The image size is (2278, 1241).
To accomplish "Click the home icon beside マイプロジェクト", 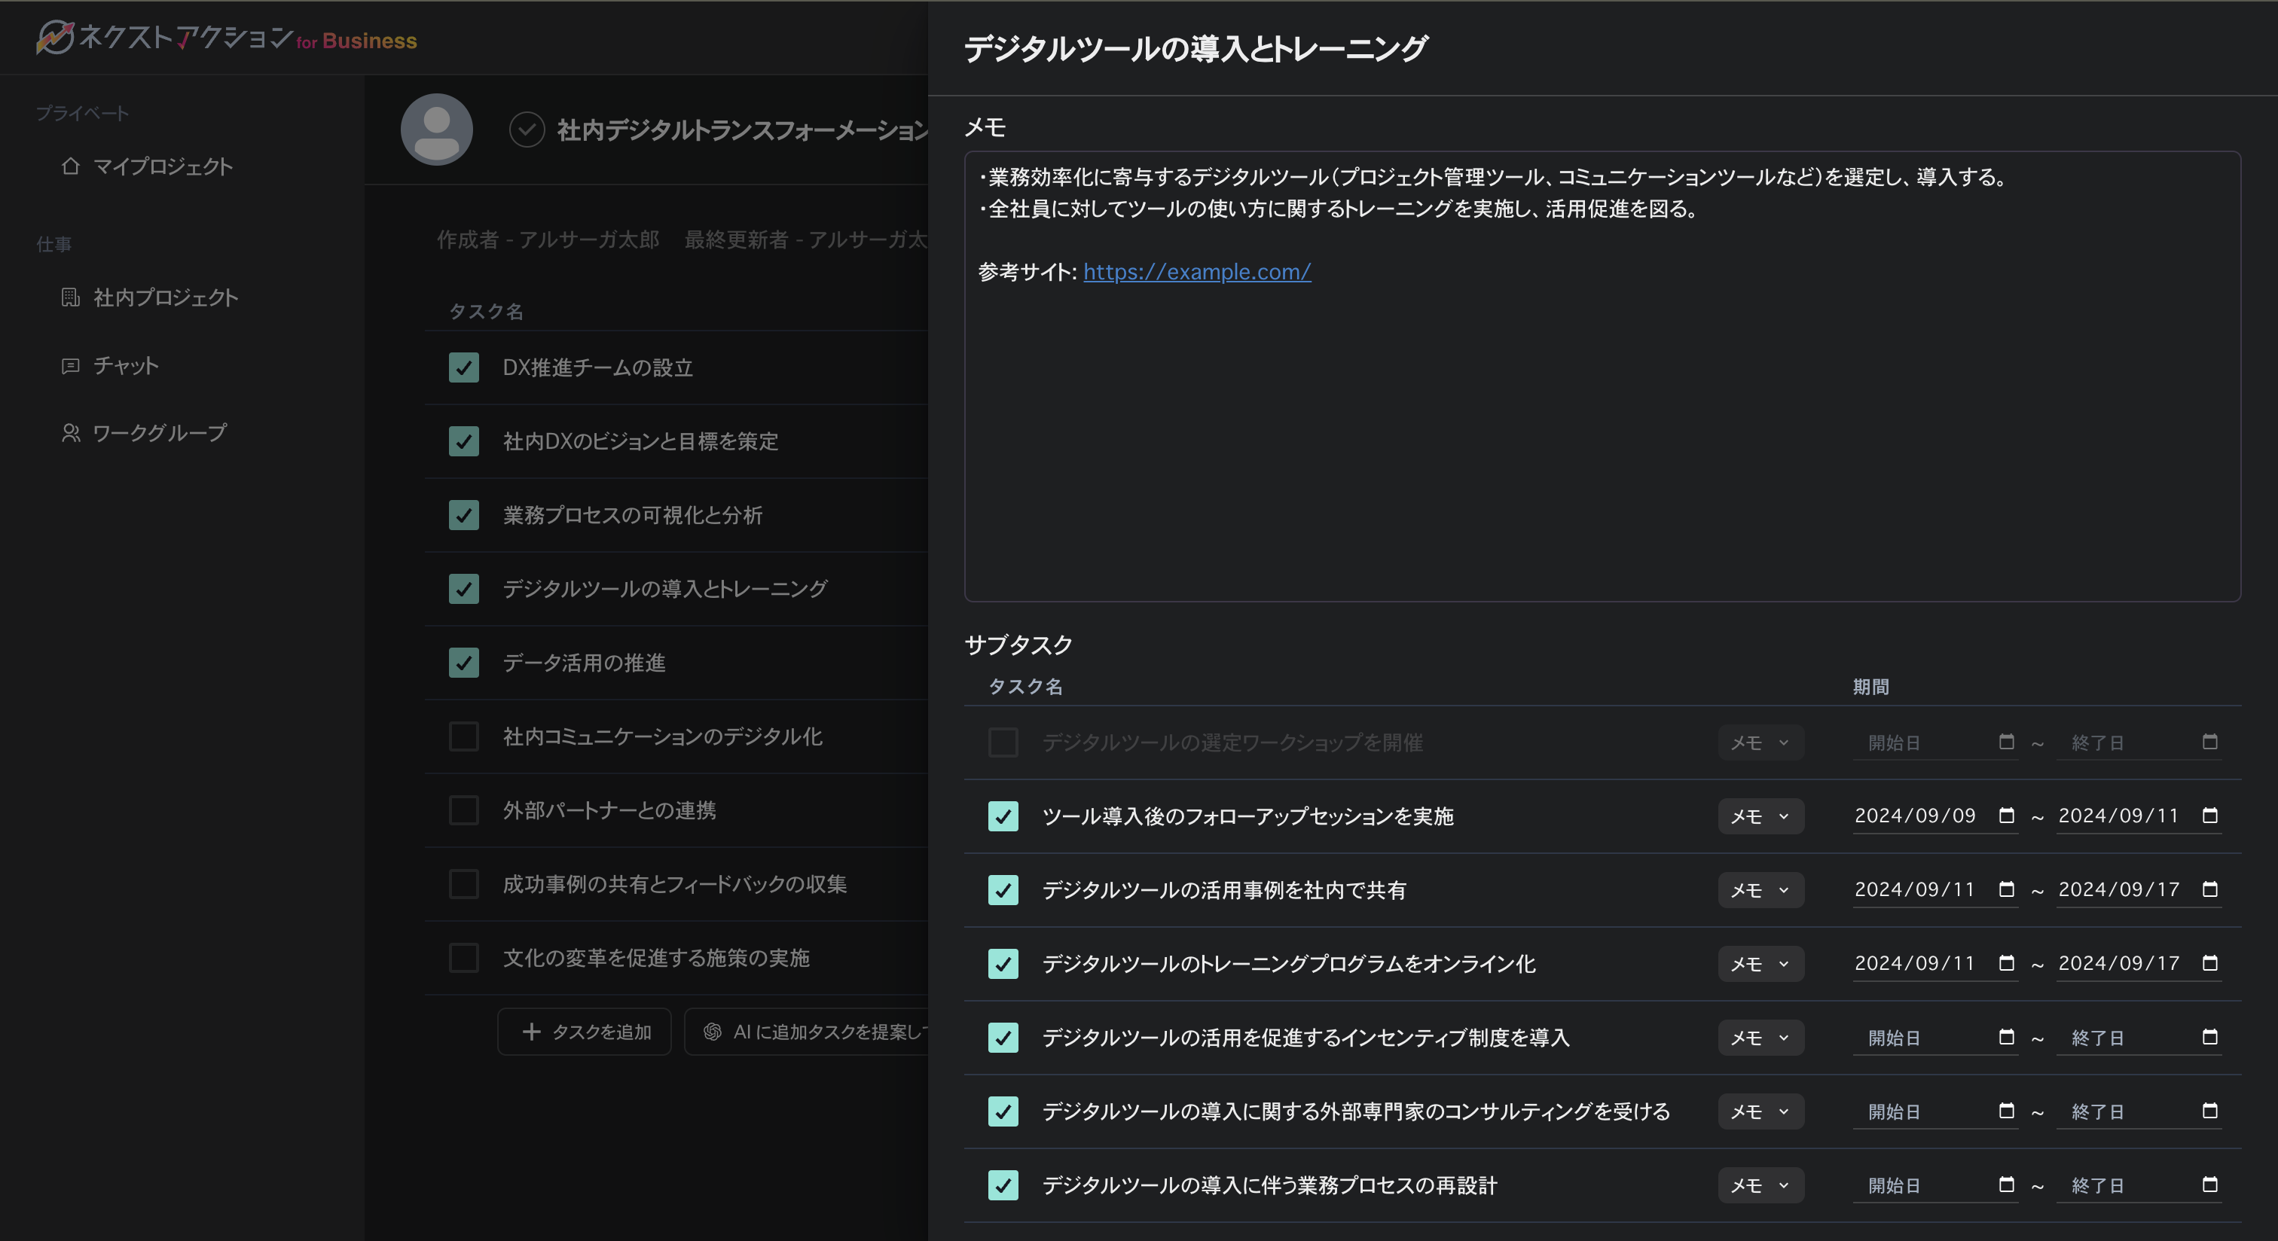I will (71, 166).
